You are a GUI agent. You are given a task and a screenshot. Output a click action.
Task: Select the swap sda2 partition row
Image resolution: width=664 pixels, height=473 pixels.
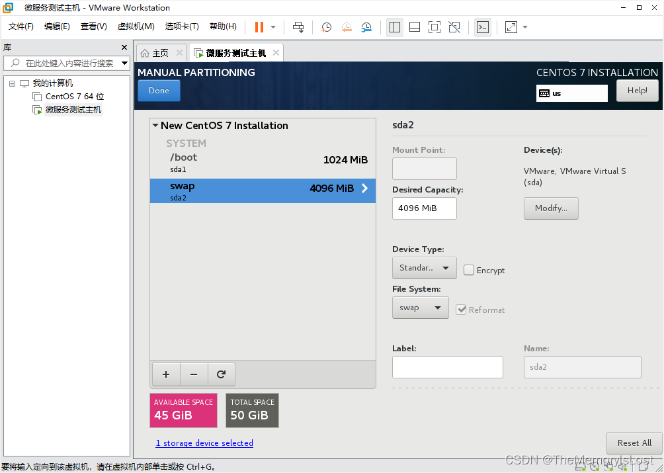(x=263, y=191)
